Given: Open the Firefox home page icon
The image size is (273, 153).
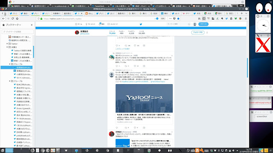Looking at the screenshot, I should (17, 19).
